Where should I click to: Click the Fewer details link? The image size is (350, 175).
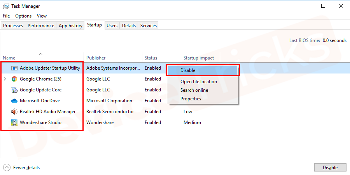coord(26,167)
